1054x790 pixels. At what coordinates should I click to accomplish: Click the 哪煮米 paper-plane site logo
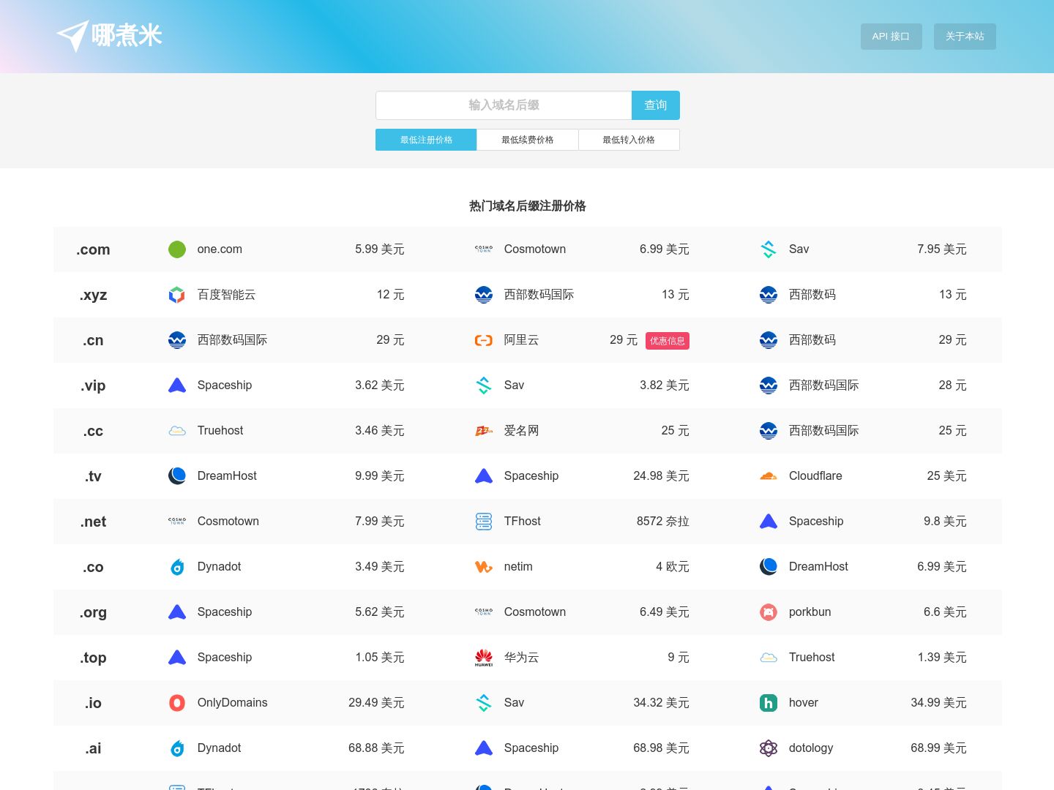tap(109, 36)
